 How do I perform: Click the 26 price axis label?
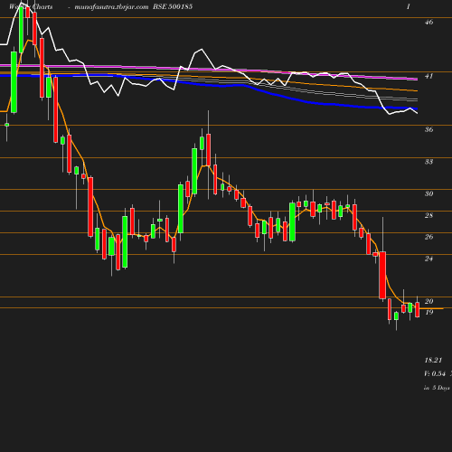(428, 237)
